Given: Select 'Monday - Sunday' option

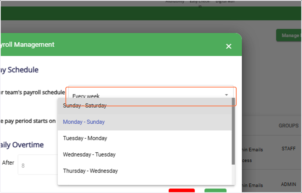Looking at the screenshot, I should [x=144, y=122].
